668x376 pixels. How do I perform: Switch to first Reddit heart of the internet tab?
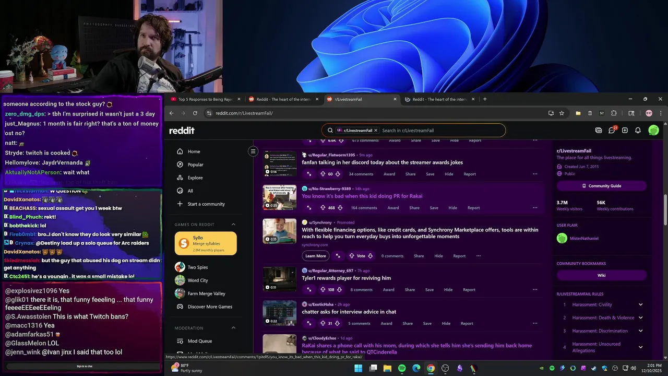pos(283,99)
